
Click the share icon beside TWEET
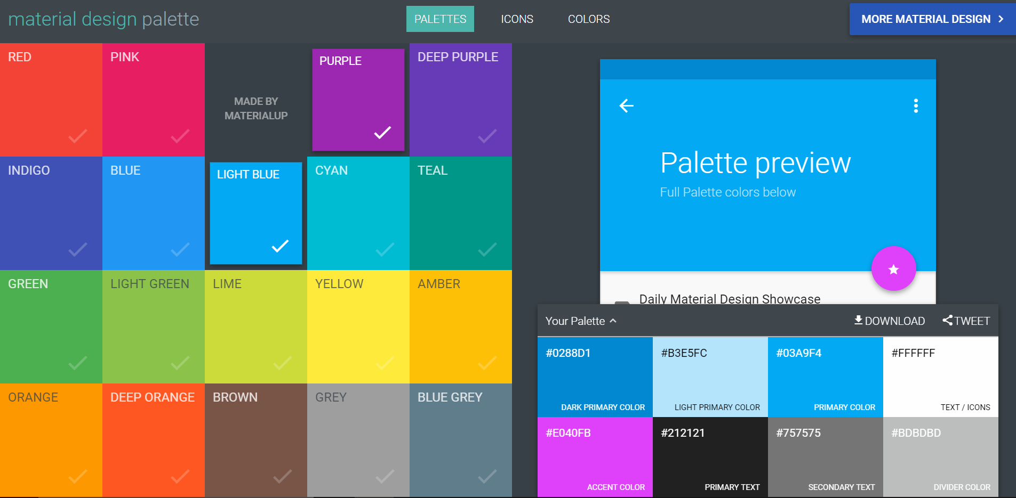(947, 320)
